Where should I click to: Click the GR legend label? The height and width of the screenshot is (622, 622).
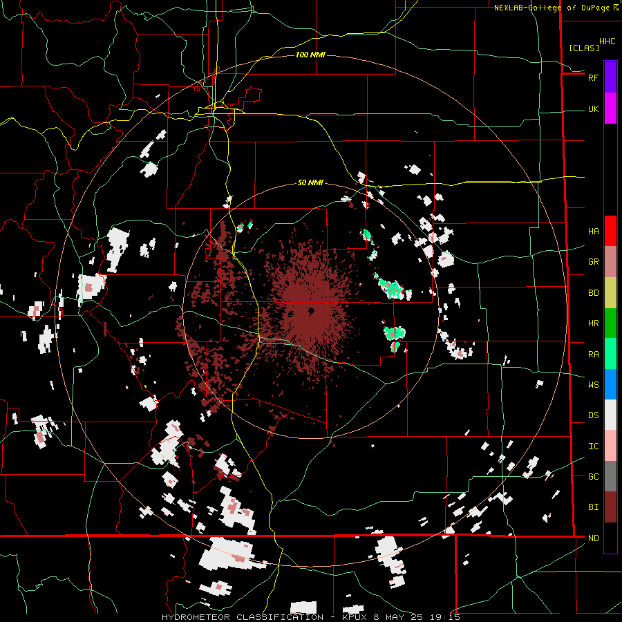[593, 262]
